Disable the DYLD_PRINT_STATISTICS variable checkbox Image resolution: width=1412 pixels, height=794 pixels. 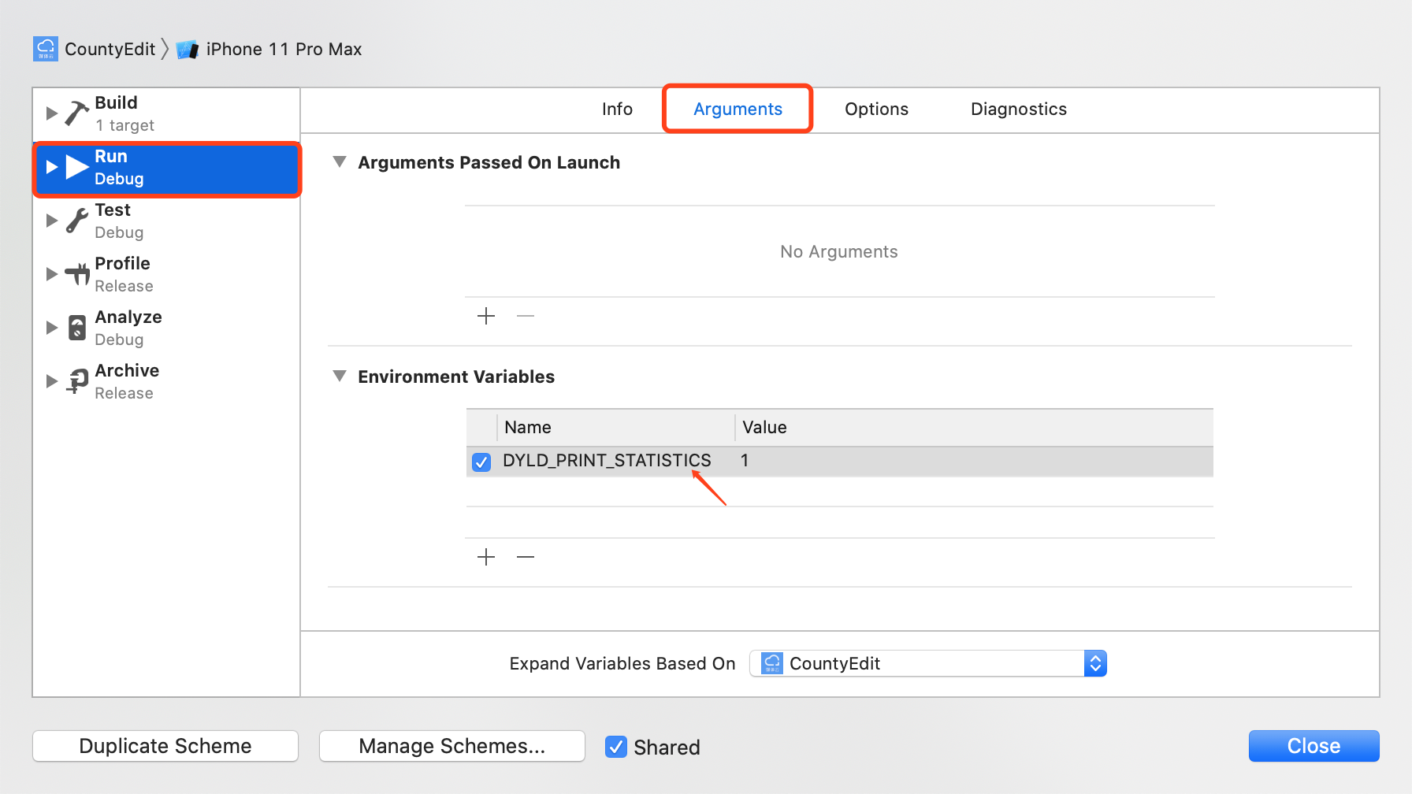tap(481, 462)
